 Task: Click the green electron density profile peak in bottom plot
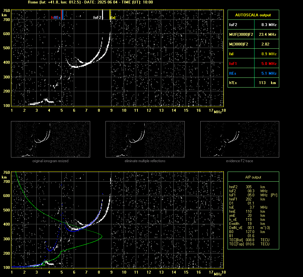pyautogui.click(x=102, y=236)
